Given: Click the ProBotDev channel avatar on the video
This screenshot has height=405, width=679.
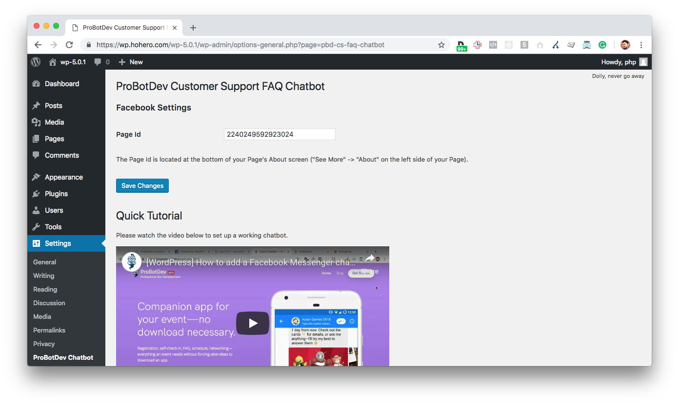Looking at the screenshot, I should (x=132, y=262).
